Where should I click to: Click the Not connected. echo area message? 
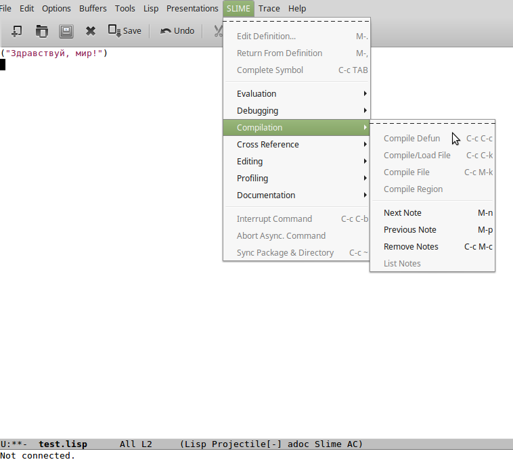38,455
